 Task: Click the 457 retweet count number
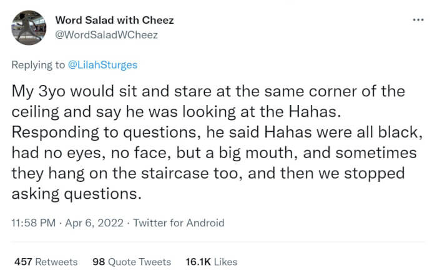click(x=23, y=262)
